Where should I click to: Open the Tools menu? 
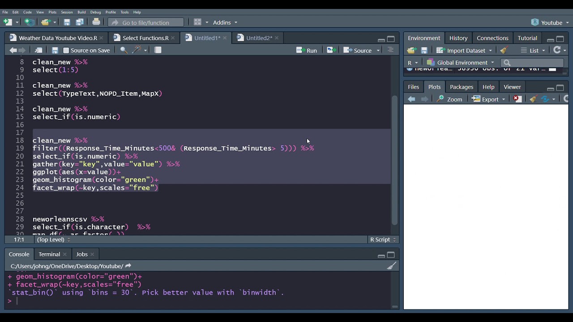click(x=124, y=12)
